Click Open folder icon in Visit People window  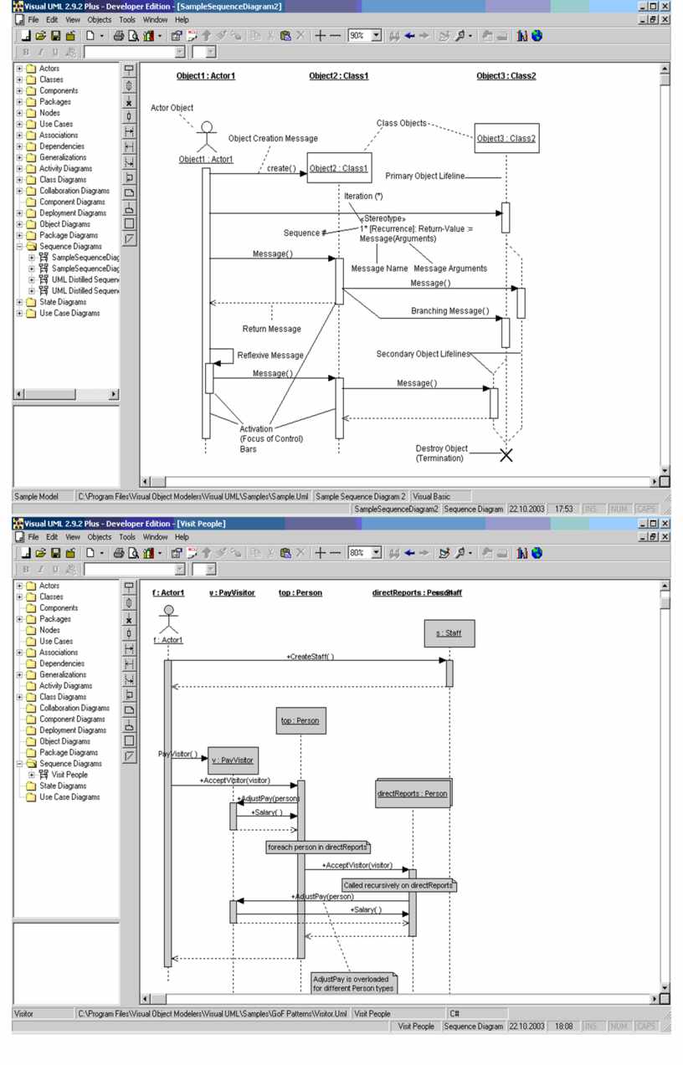[41, 553]
